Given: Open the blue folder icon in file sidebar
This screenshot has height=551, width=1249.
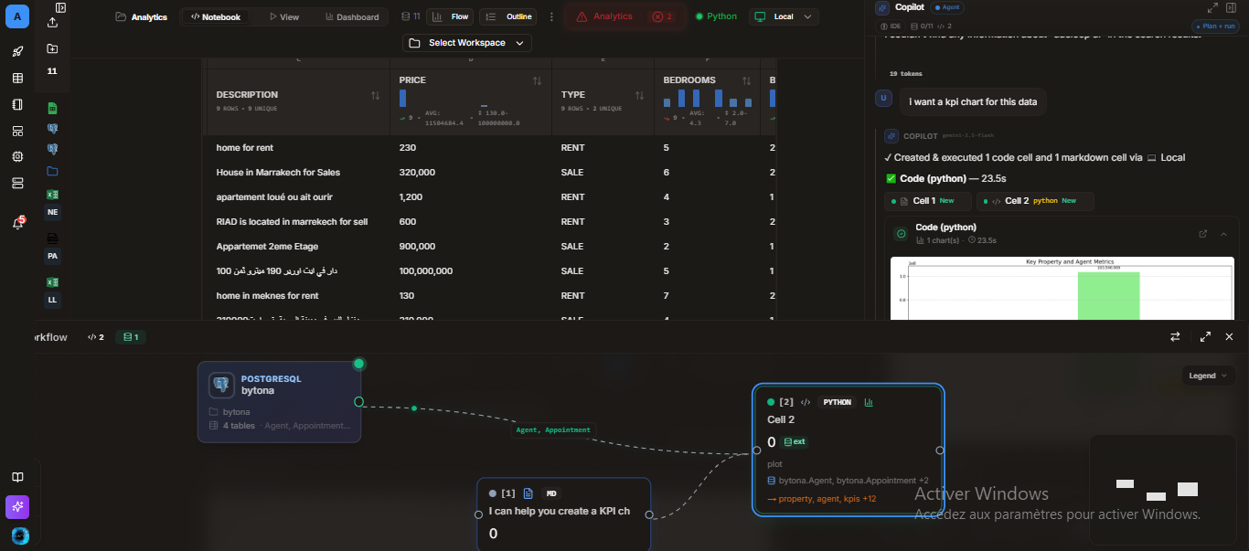Looking at the screenshot, I should tap(52, 171).
